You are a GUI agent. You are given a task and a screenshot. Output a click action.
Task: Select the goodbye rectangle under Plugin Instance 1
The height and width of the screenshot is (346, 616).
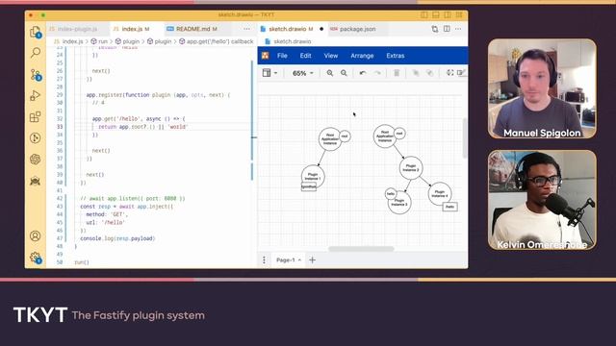tap(309, 187)
